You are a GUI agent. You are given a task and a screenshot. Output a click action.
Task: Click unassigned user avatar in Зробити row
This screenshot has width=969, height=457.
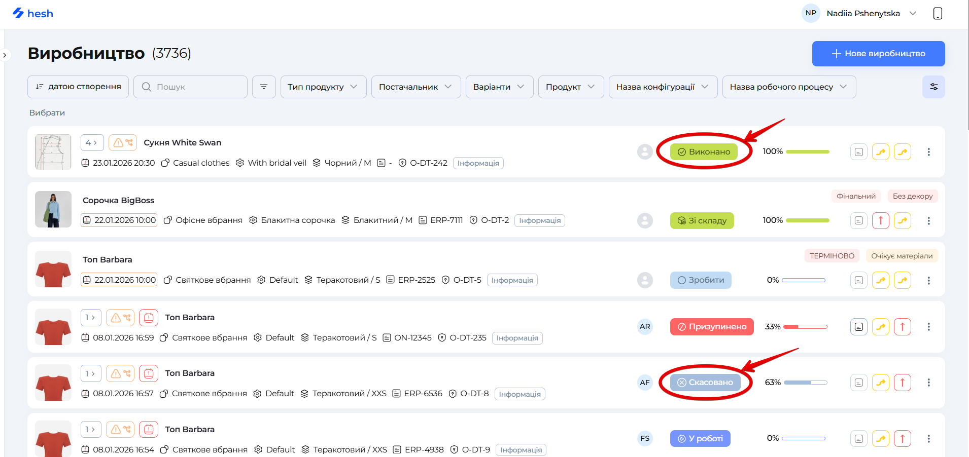point(645,280)
